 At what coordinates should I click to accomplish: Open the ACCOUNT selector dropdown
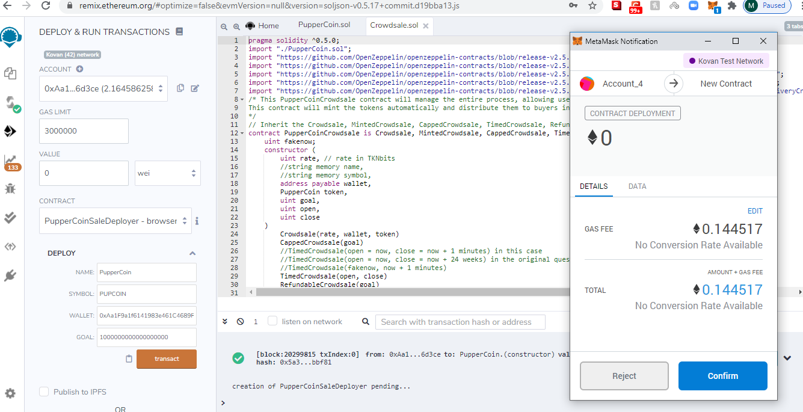click(x=103, y=88)
